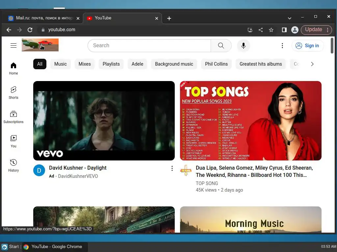Viewport: 337px width, 252px height.
Task: Open Chrome profile avatar menu
Action: (x=295, y=30)
